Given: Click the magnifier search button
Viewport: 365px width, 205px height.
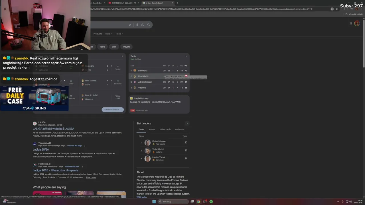Looking at the screenshot, I should pyautogui.click(x=148, y=25).
